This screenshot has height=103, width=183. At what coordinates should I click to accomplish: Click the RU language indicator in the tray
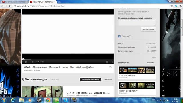coord(154,100)
